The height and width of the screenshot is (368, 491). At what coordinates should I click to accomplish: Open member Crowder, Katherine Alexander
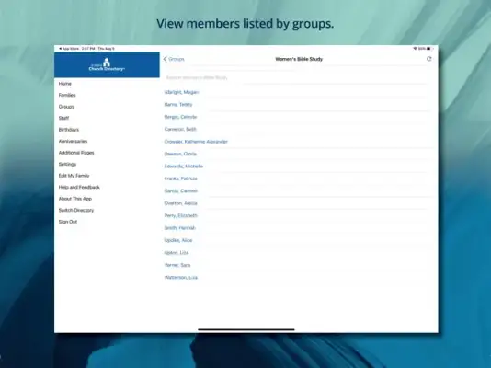196,142
